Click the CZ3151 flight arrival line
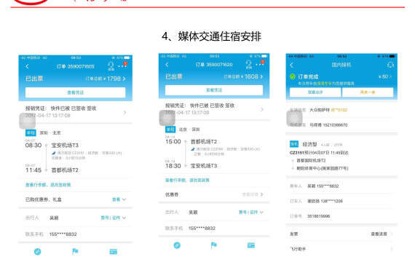Viewport: 415px width, 262px height. (x=319, y=153)
